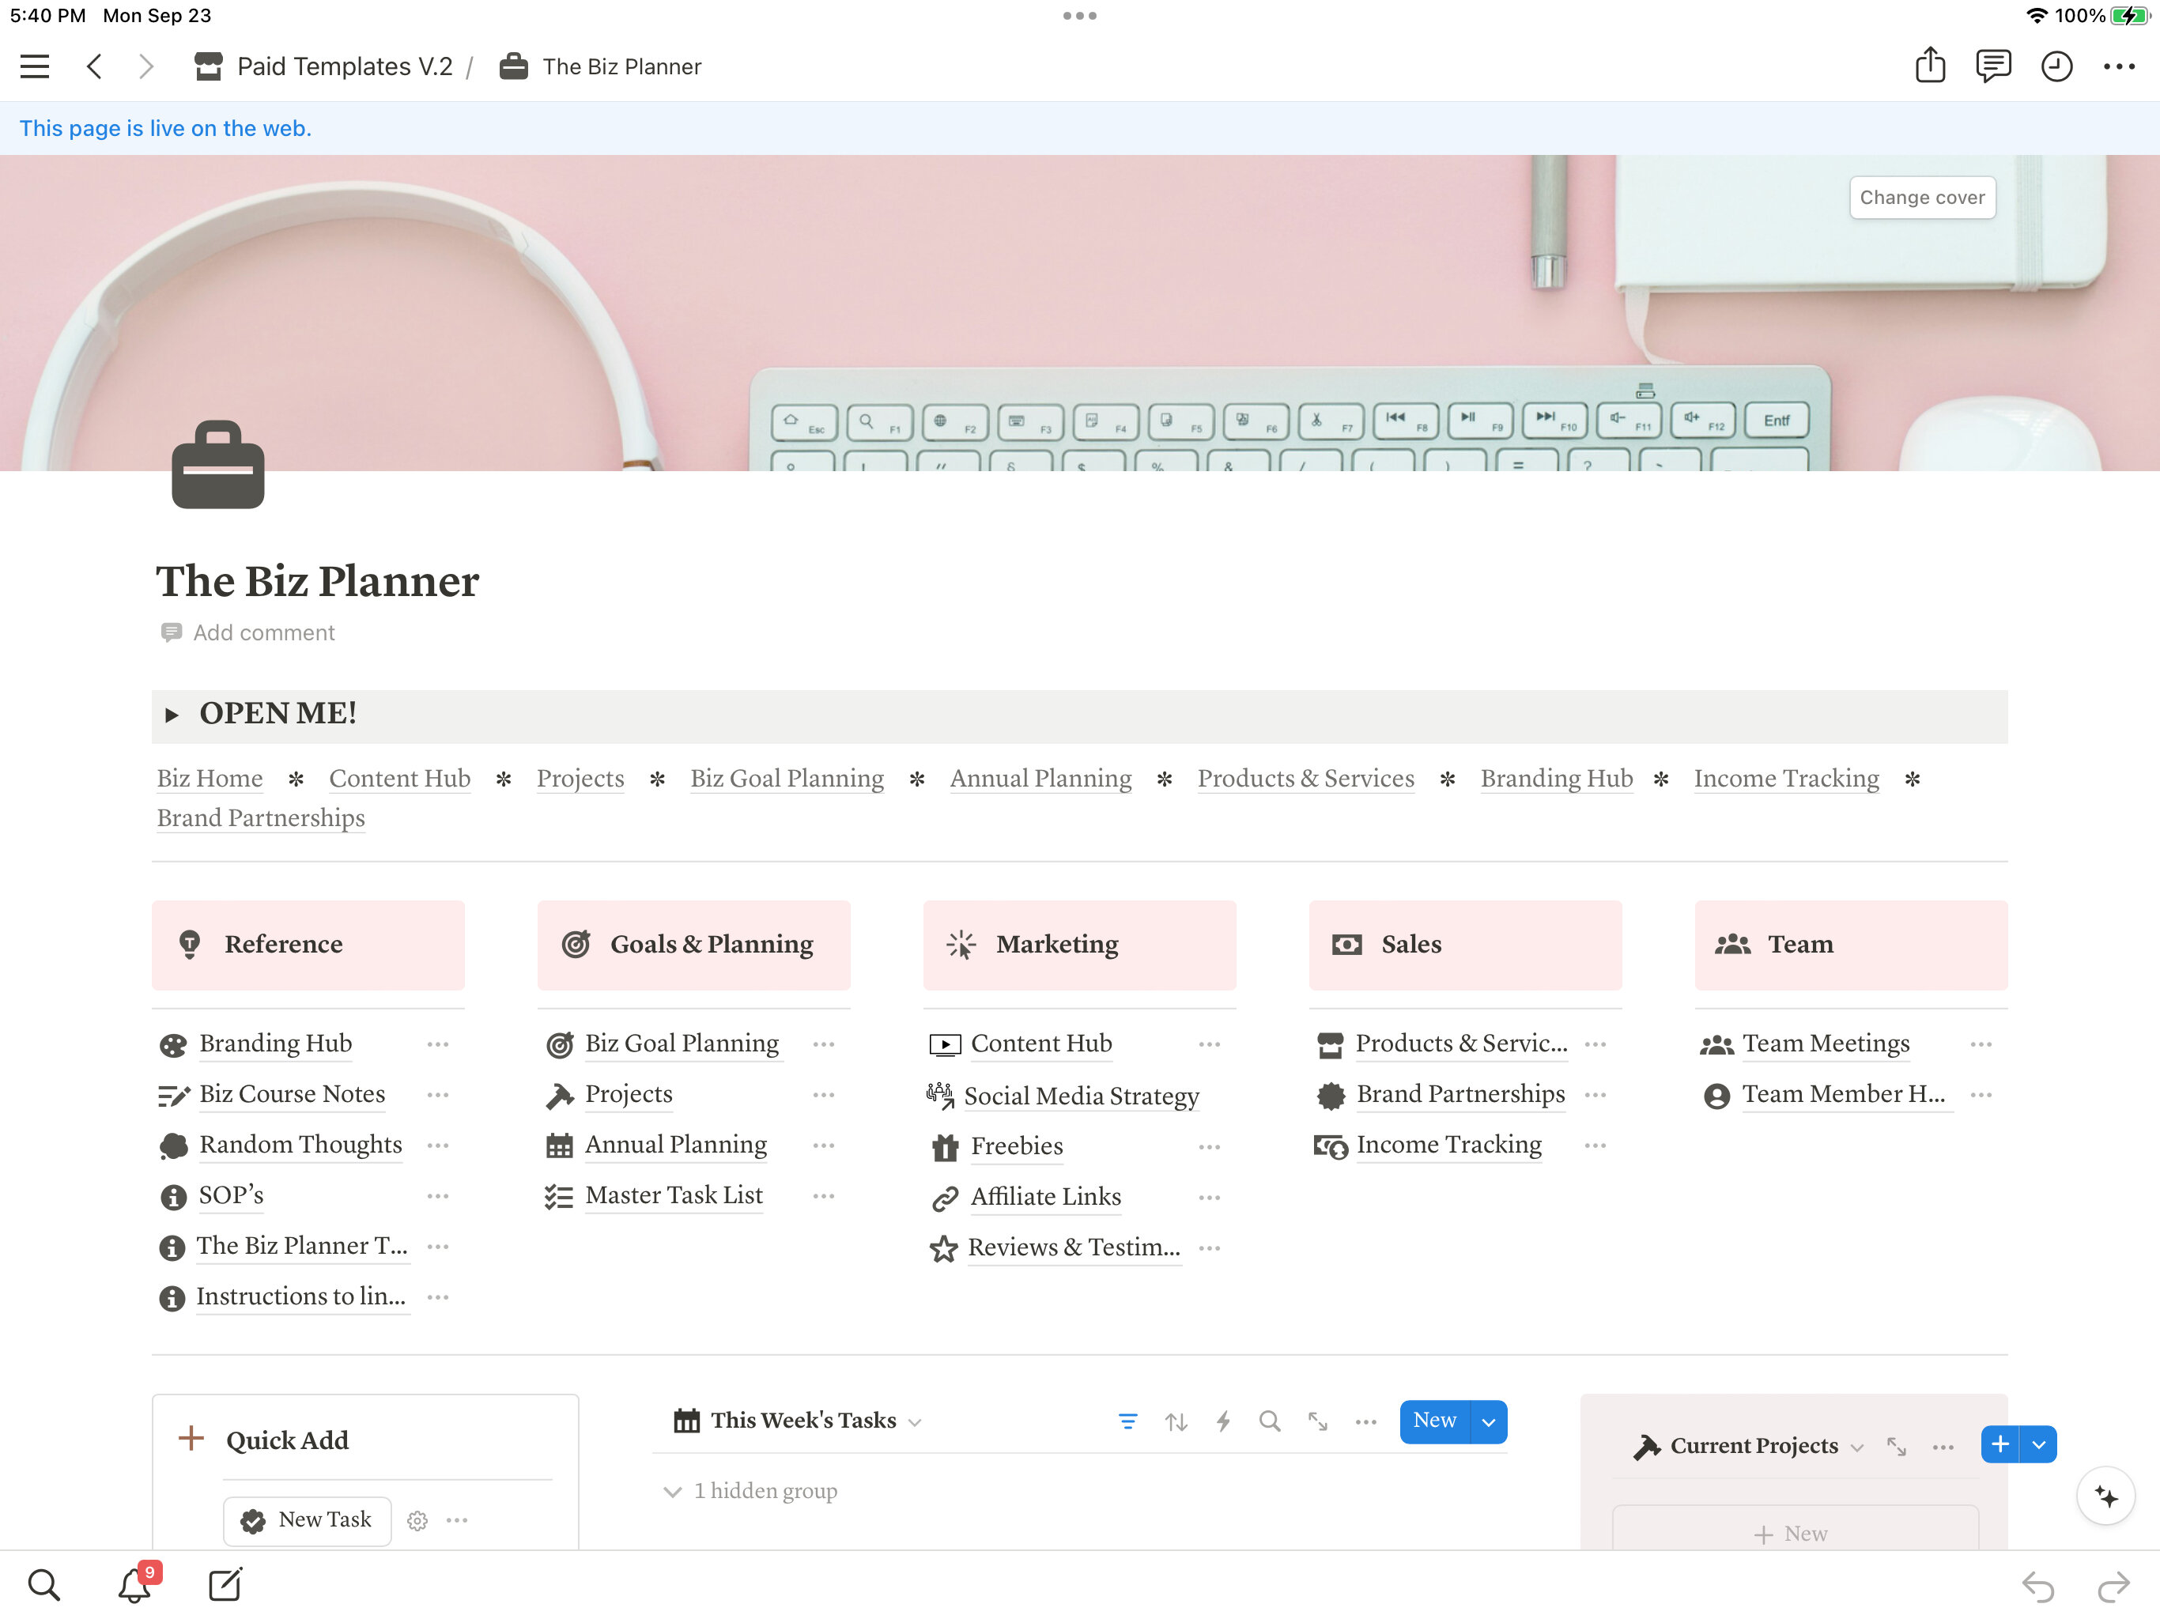Image resolution: width=2160 pixels, height=1619 pixels.
Task: Click the notifications bell icon
Action: (134, 1586)
